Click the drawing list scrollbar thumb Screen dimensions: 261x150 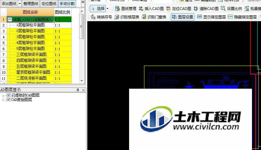[x=82, y=26]
